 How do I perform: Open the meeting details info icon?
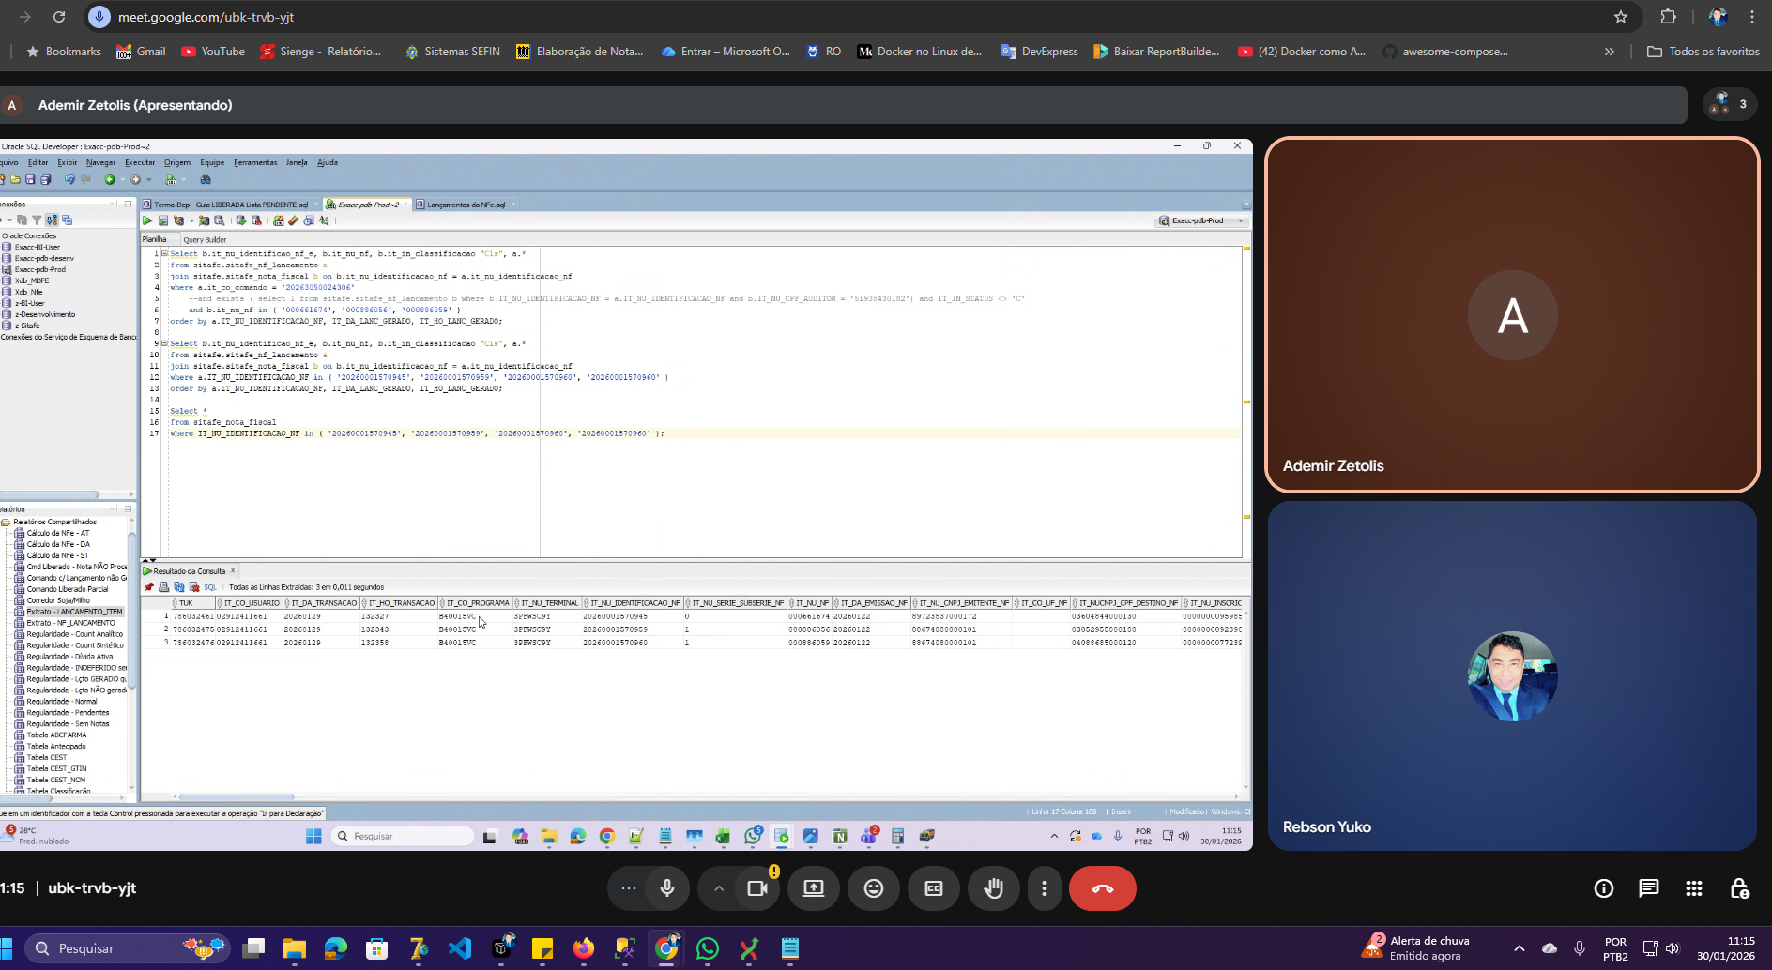[1604, 888]
